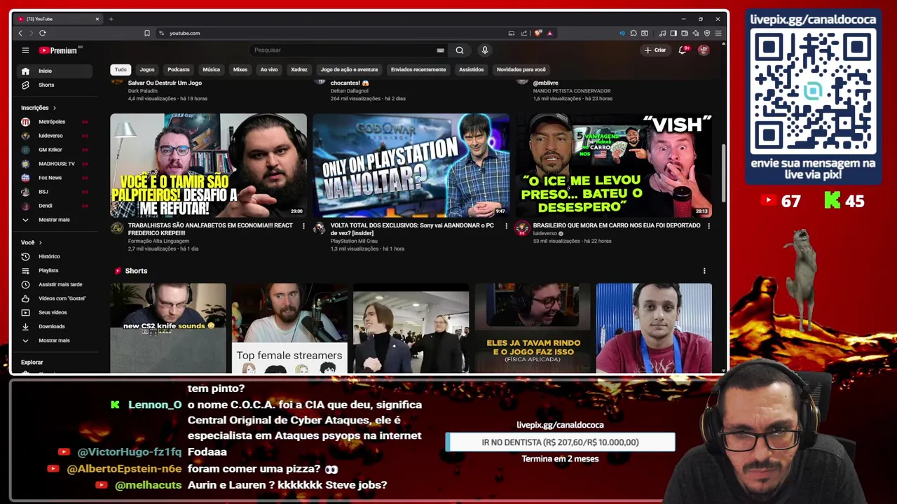
Task: Open the Inscrições section chevron
Action: point(54,108)
